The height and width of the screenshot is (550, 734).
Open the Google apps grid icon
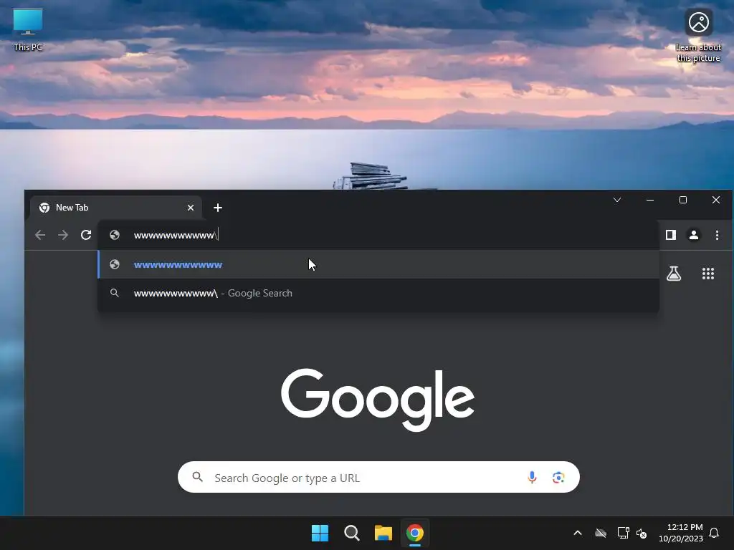tap(708, 274)
